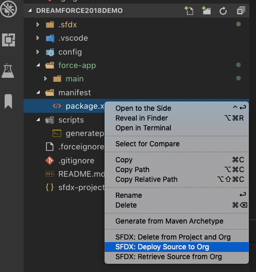Viewport: 256px width, 272px height.
Task: Choose Open to the Side
Action: point(177,108)
